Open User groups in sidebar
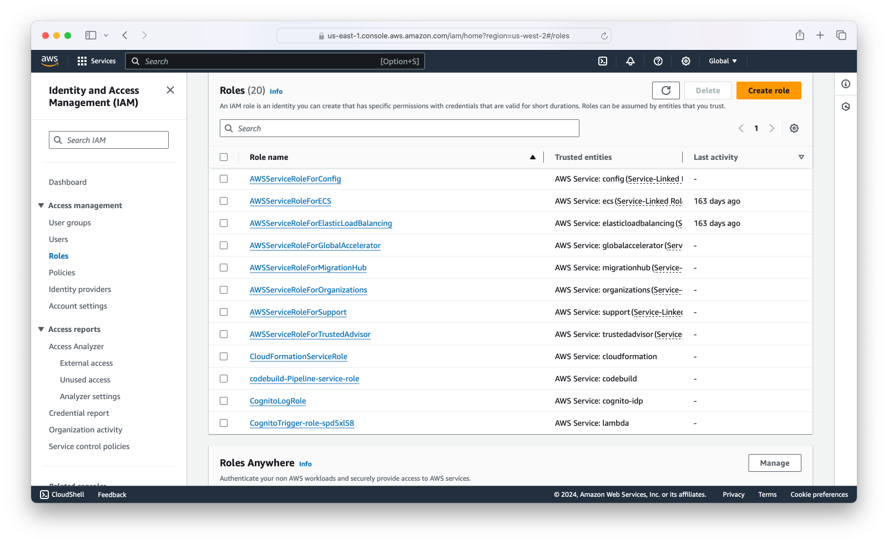Screen dimensions: 888x544 click(70, 223)
